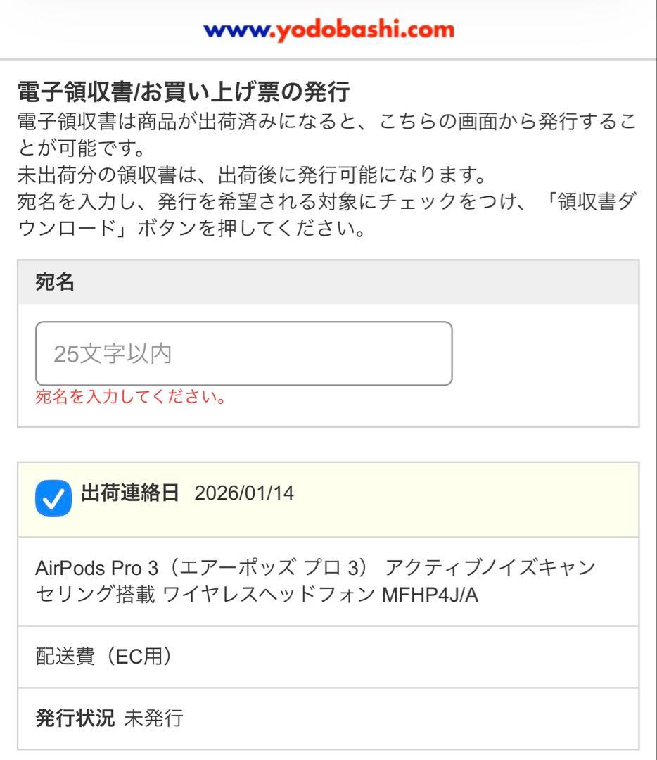Viewport: 657px width, 760px height.
Task: Open the Yodobashi homepage via the logo
Action: point(328,30)
